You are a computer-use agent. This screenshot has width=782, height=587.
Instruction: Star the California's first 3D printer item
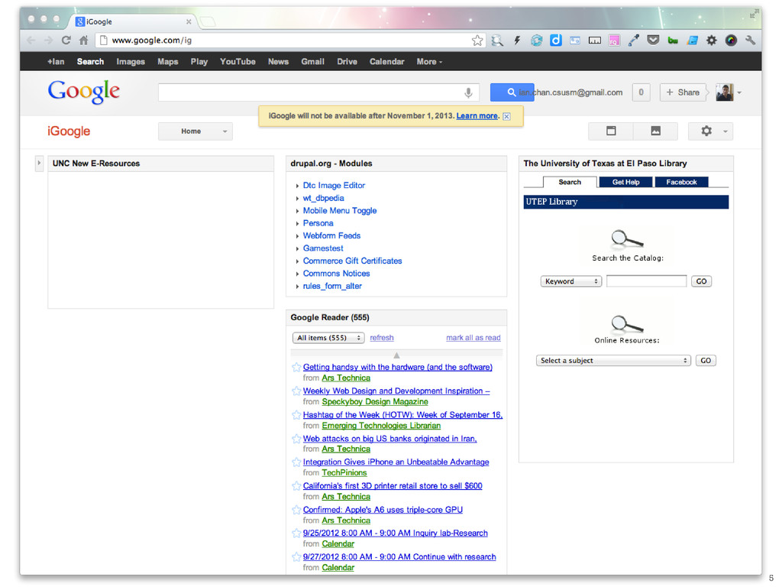coord(296,485)
